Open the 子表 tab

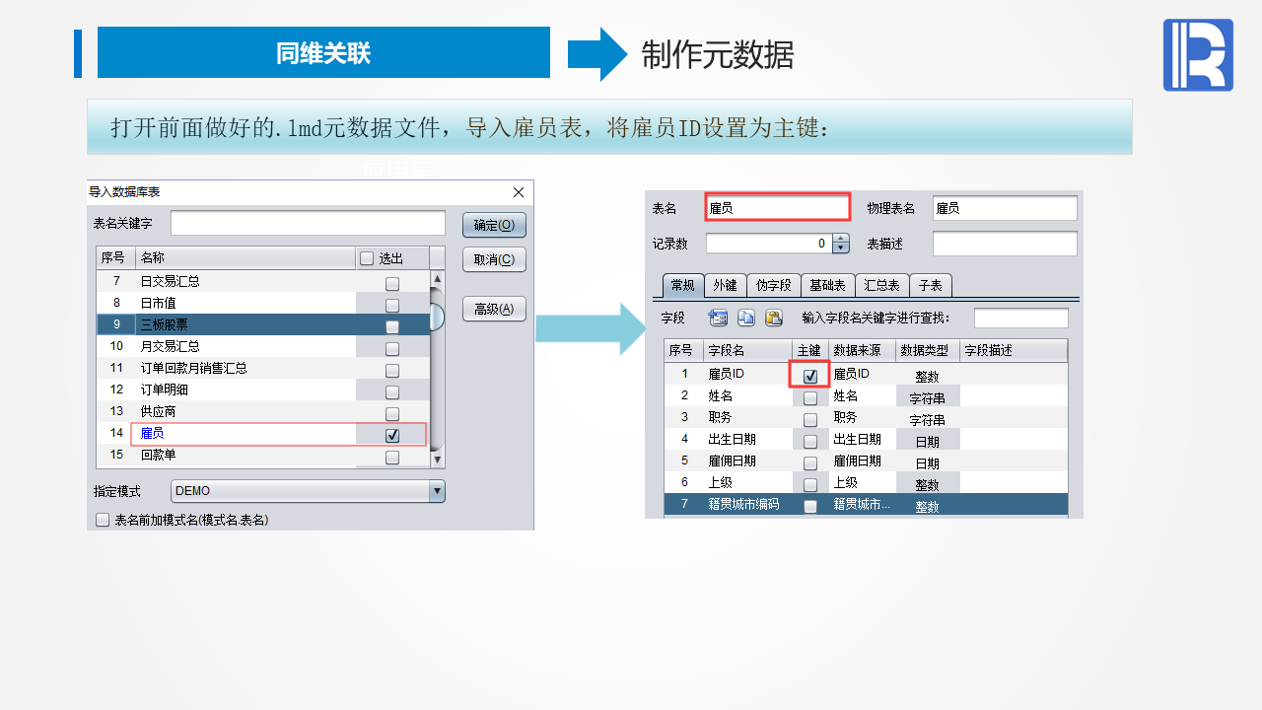coord(930,285)
